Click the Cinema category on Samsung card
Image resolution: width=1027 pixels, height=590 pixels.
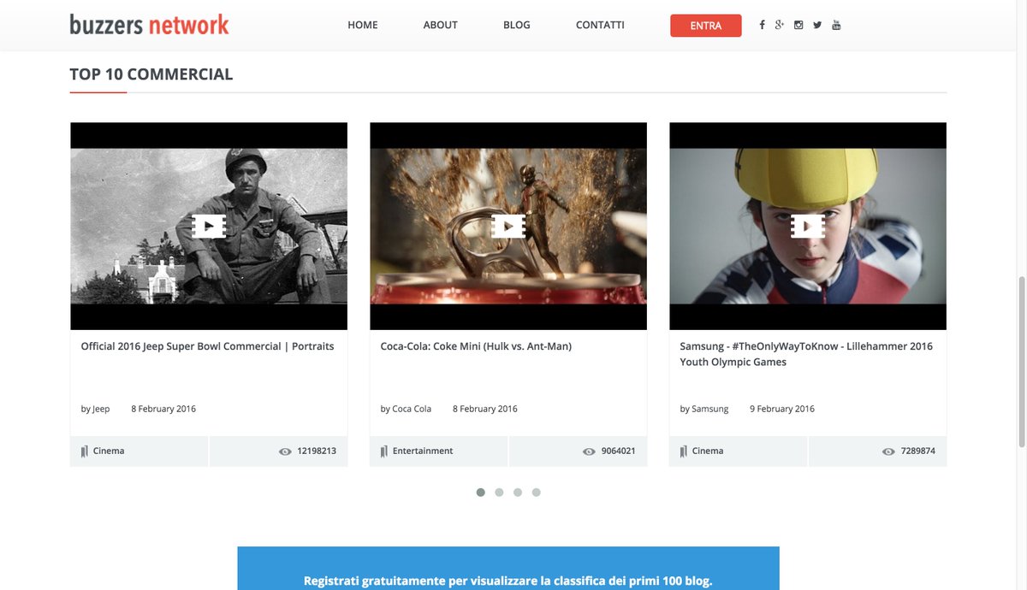tap(708, 451)
